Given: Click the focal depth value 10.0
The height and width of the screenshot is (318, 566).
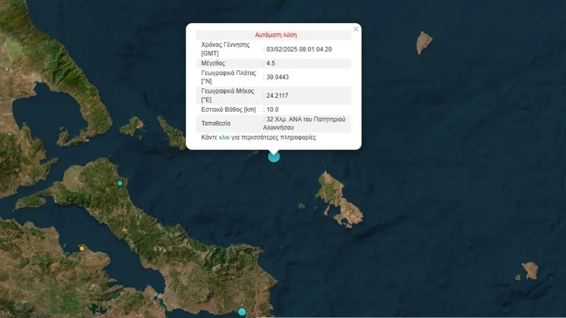Looking at the screenshot, I should coord(272,109).
